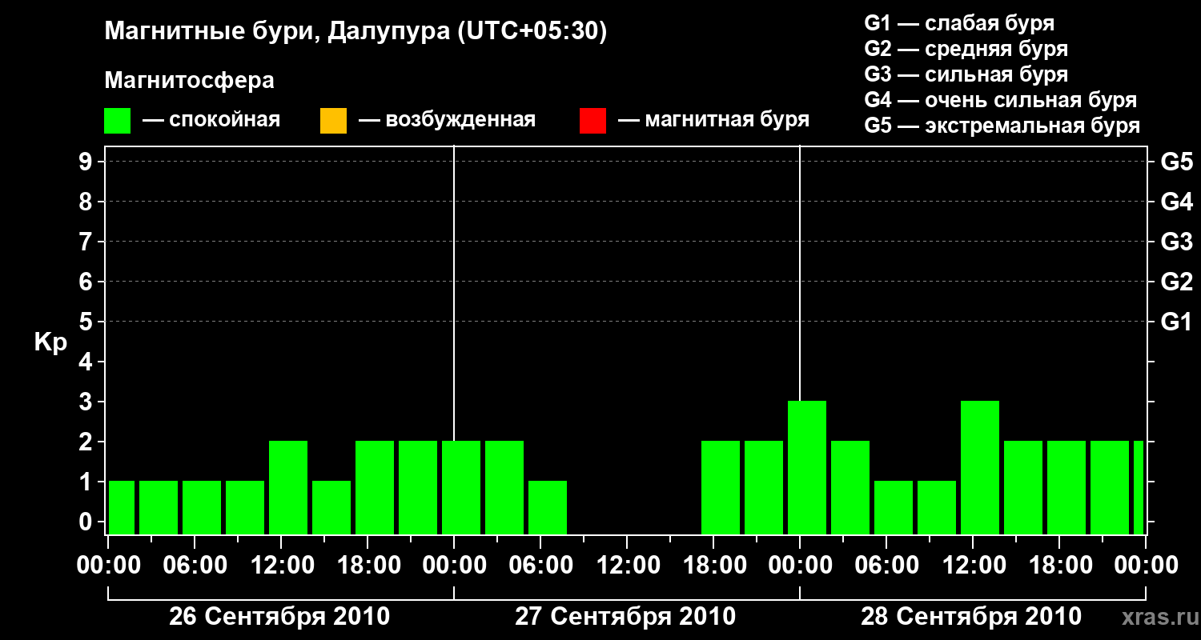This screenshot has height=640, width=1201.
Task: Click the chart title 'Магнитные бури, Далупура'
Action: pos(277,33)
